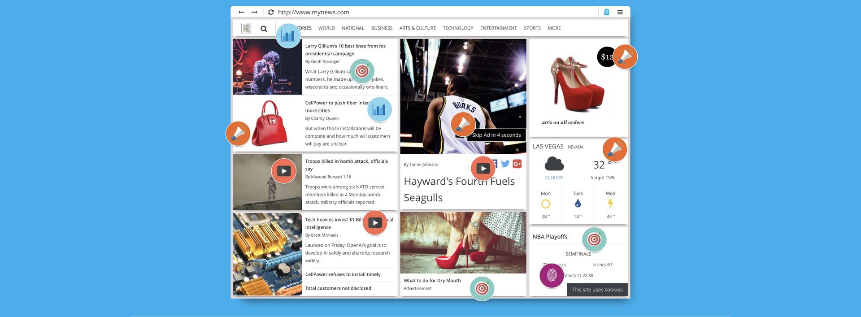Open site search with the magnifier icon
Screen dimensions: 861x317
point(264,29)
